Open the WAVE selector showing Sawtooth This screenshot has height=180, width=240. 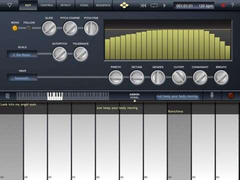22,78
